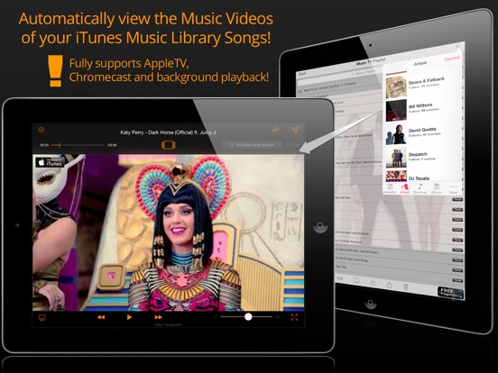This screenshot has height=373, width=498.
Task: Adjust the volume slider knob
Action: point(248,316)
